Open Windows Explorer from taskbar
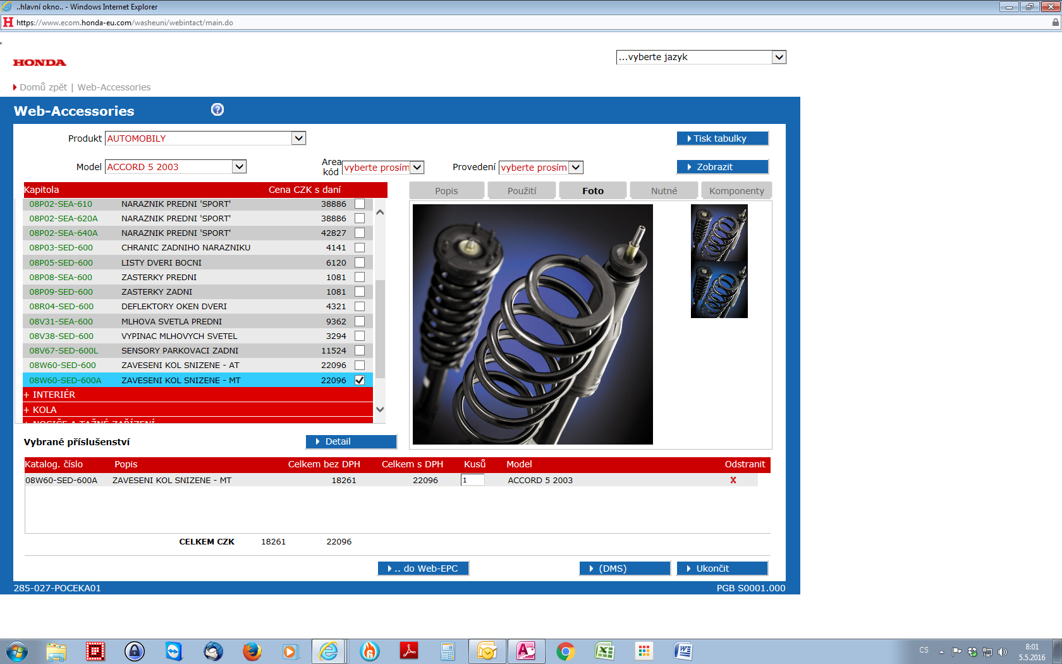This screenshot has height=664, width=1062. 56,651
